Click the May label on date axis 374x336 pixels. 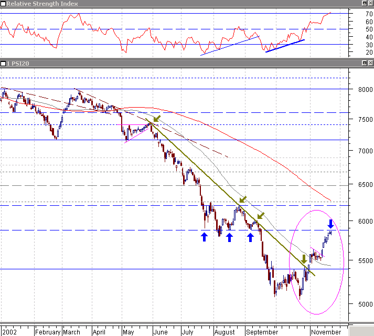[129, 332]
